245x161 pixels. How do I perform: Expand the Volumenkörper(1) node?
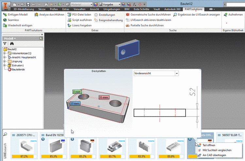coord(5,53)
